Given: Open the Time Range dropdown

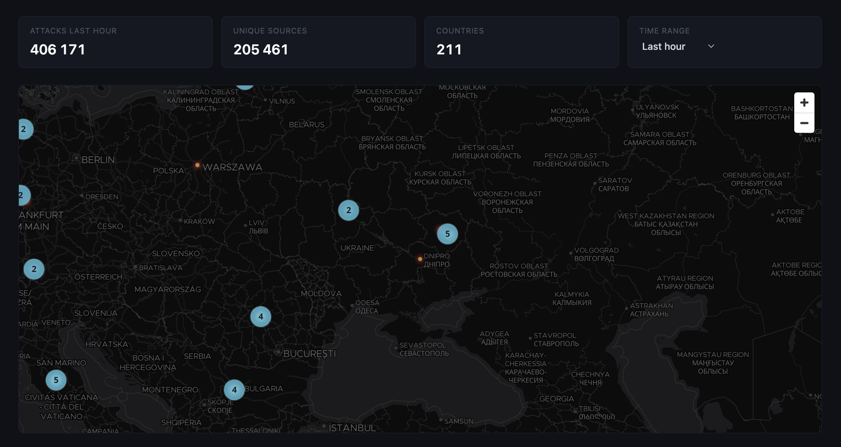Looking at the screenshot, I should coord(678,47).
